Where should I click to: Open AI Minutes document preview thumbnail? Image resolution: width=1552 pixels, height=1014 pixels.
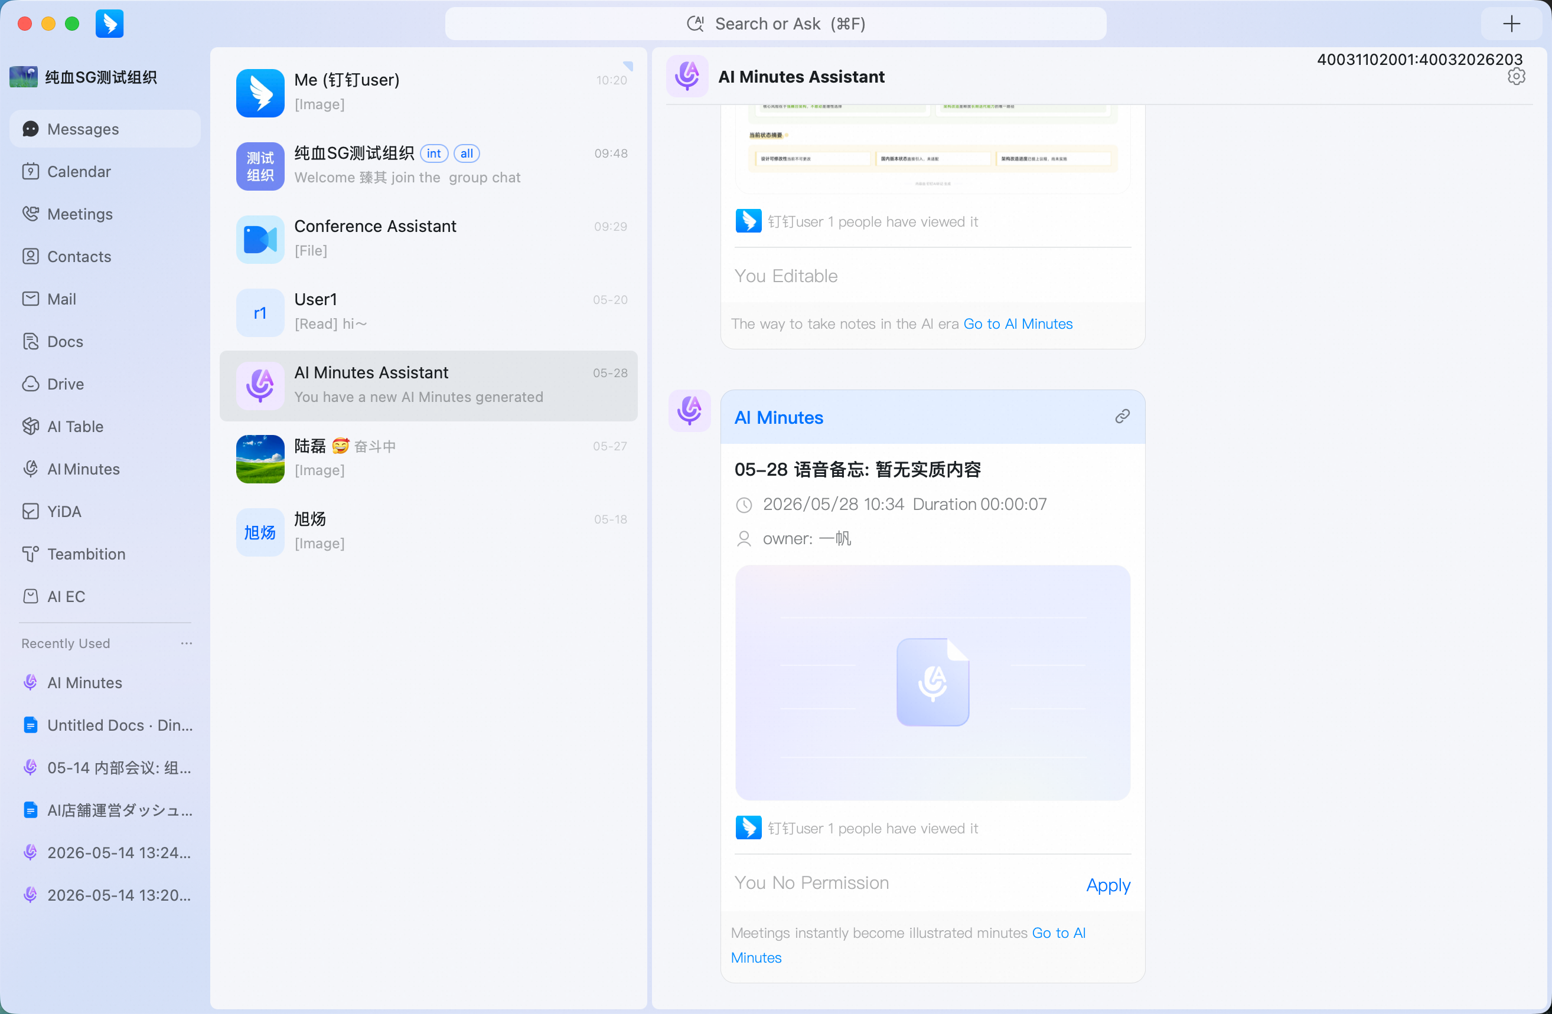tap(932, 682)
